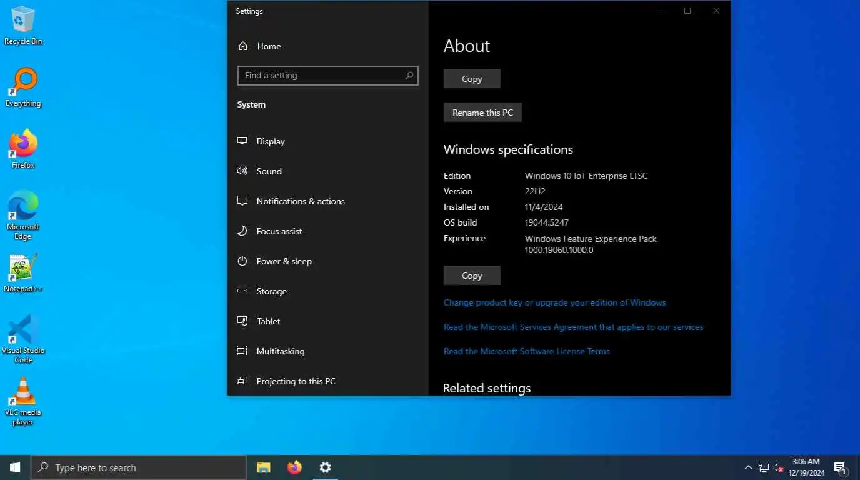Select the Sound speaker icon
This screenshot has height=480, width=860.
(242, 171)
